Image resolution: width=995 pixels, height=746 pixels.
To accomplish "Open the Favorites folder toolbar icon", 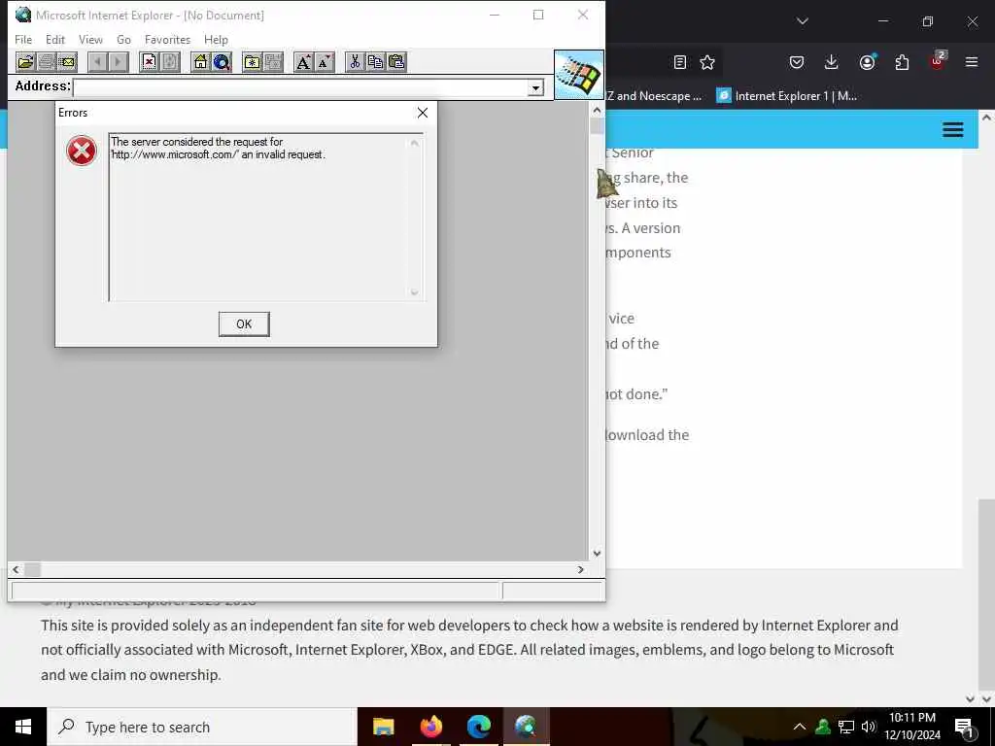I will point(253,62).
